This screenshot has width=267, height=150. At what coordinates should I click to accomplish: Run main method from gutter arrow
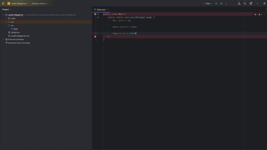[x=98, y=17]
